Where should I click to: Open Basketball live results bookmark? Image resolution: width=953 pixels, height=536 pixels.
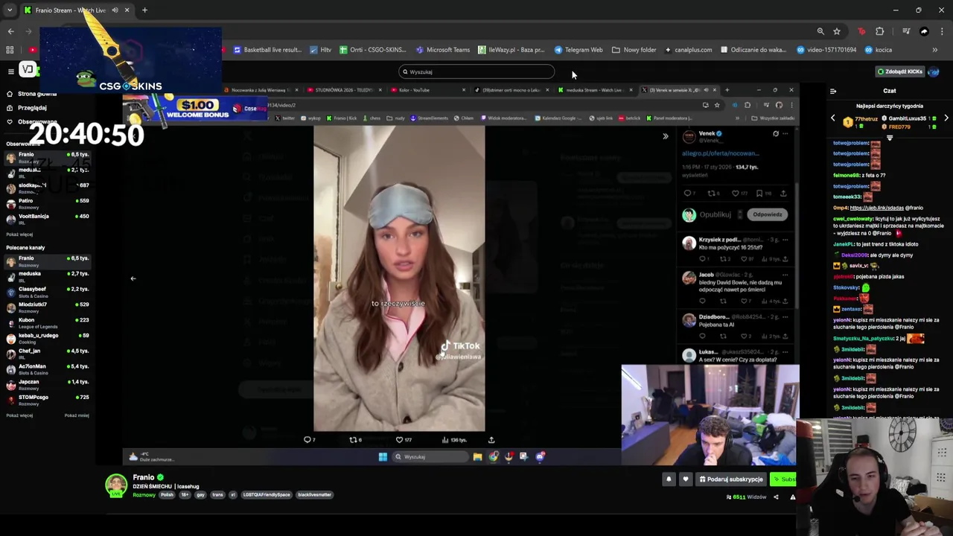click(x=267, y=50)
